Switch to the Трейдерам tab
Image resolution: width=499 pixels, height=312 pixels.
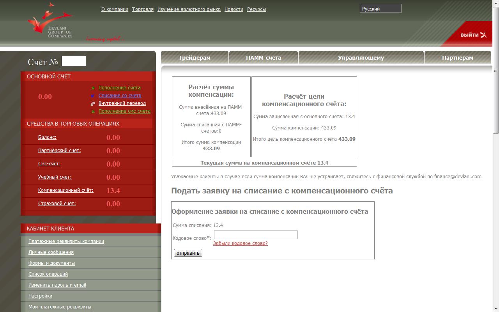[195, 58]
